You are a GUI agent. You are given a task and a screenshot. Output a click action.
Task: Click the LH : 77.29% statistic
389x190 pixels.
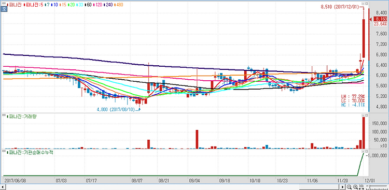pos(353,96)
